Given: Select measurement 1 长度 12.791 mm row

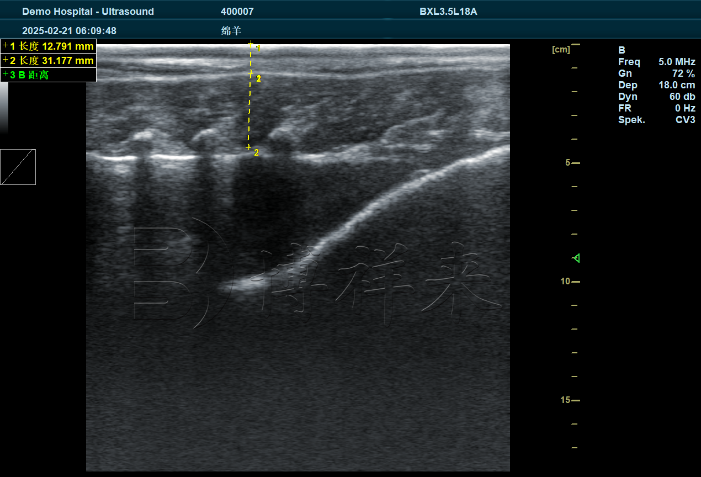Looking at the screenshot, I should (x=49, y=46).
